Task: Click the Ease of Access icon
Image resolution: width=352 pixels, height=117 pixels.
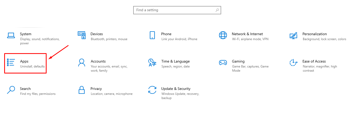Action: click(x=293, y=63)
